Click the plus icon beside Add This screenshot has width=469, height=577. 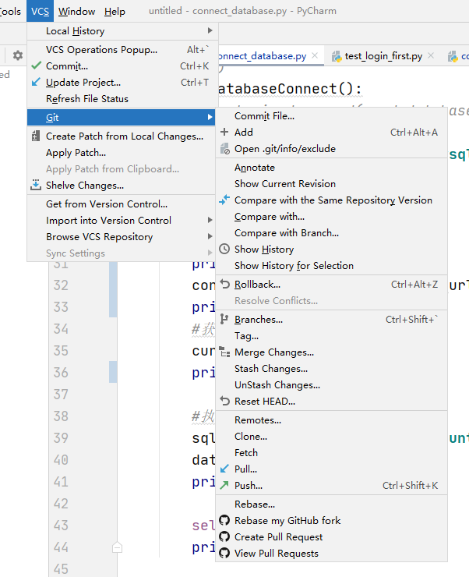point(224,132)
